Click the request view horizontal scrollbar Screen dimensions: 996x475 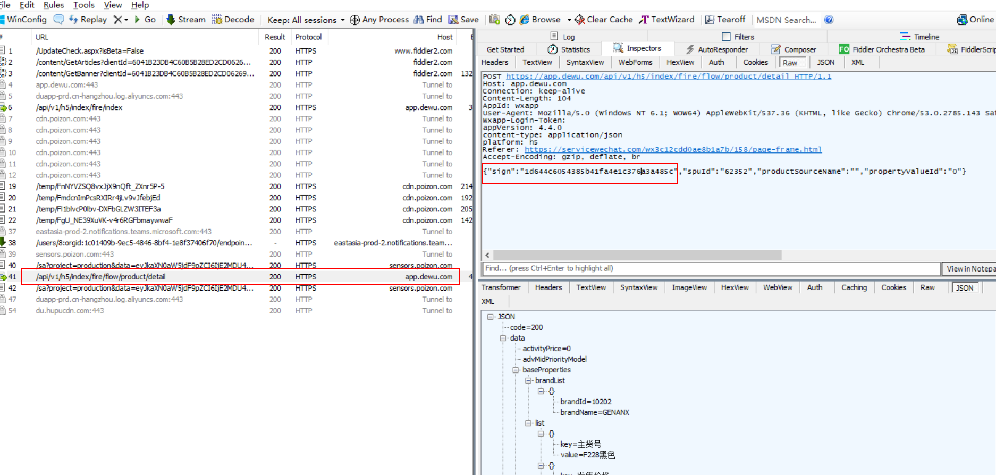637,255
